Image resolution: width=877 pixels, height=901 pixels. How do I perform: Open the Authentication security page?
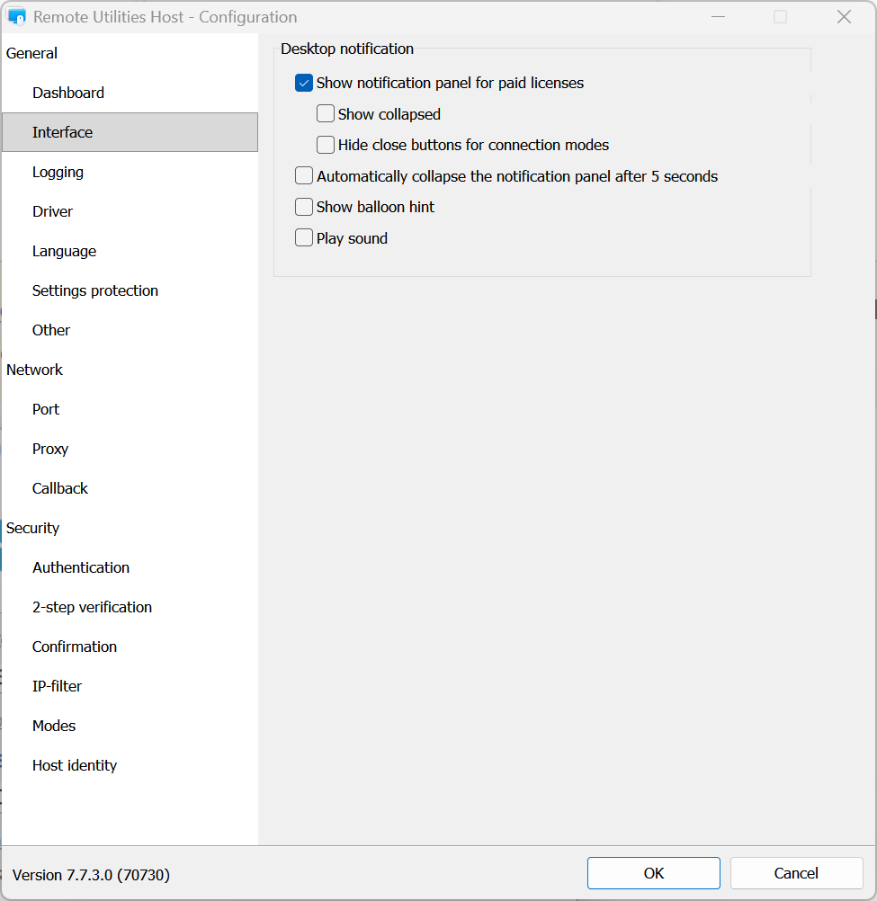pos(81,567)
